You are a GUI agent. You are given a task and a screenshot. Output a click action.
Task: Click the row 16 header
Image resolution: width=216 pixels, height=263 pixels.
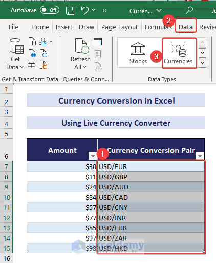click(x=6, y=258)
